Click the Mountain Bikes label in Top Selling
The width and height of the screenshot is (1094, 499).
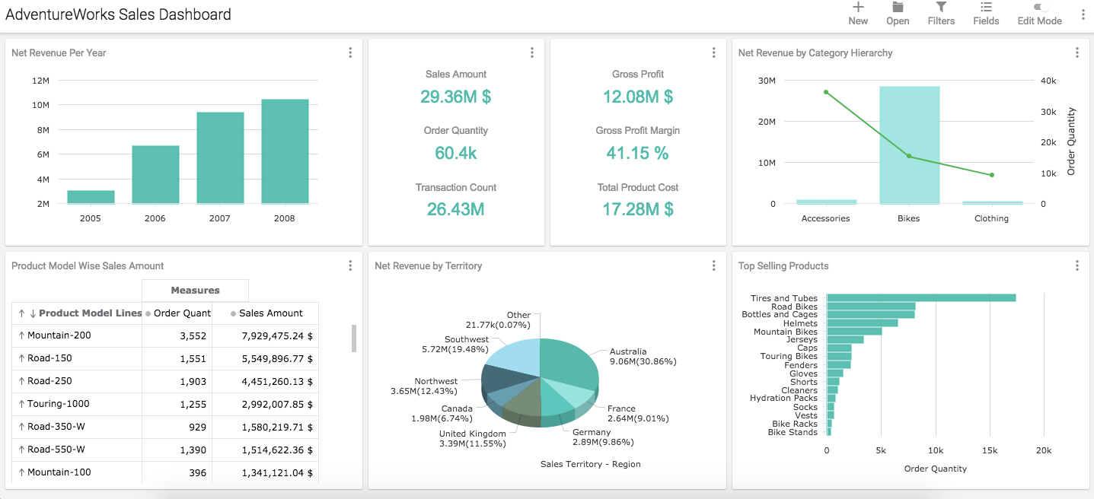(786, 332)
